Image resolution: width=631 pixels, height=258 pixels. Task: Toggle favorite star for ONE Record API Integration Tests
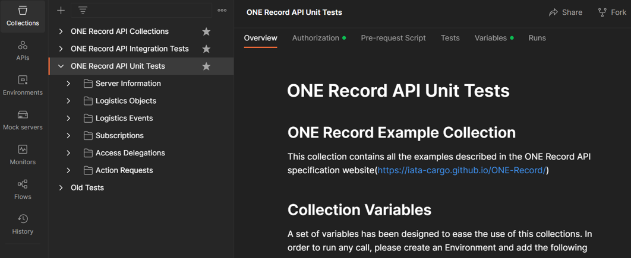(x=206, y=49)
